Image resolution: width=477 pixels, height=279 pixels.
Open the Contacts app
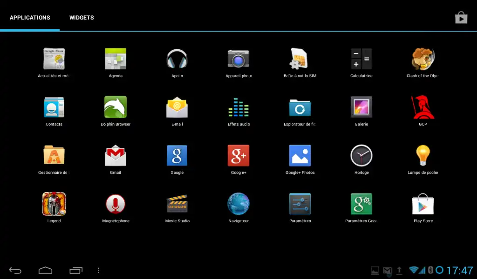click(54, 107)
